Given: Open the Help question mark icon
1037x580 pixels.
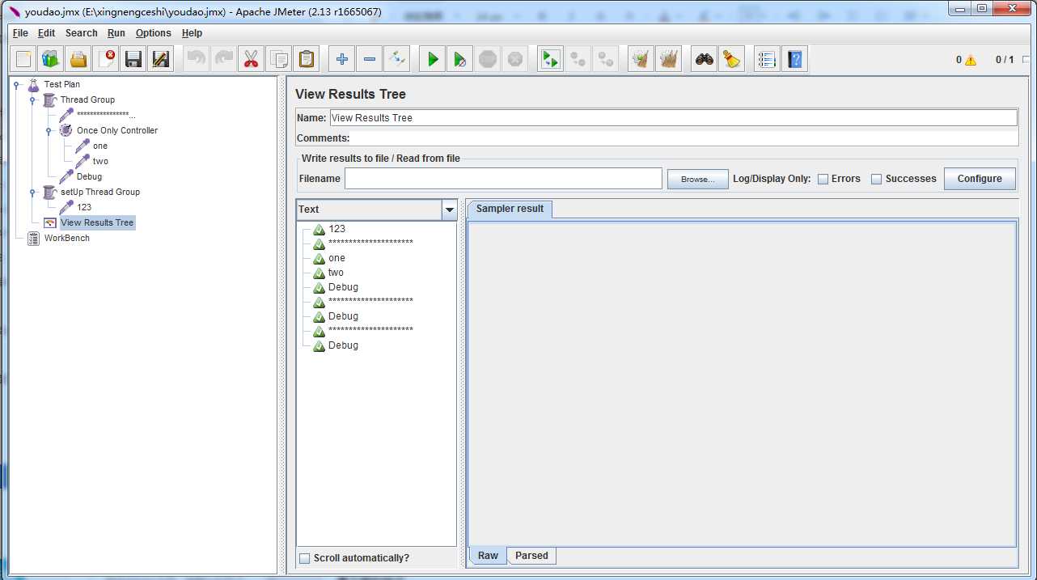Looking at the screenshot, I should (x=794, y=59).
